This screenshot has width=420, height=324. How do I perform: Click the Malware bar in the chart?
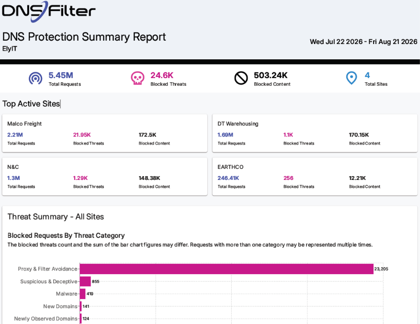(82, 294)
